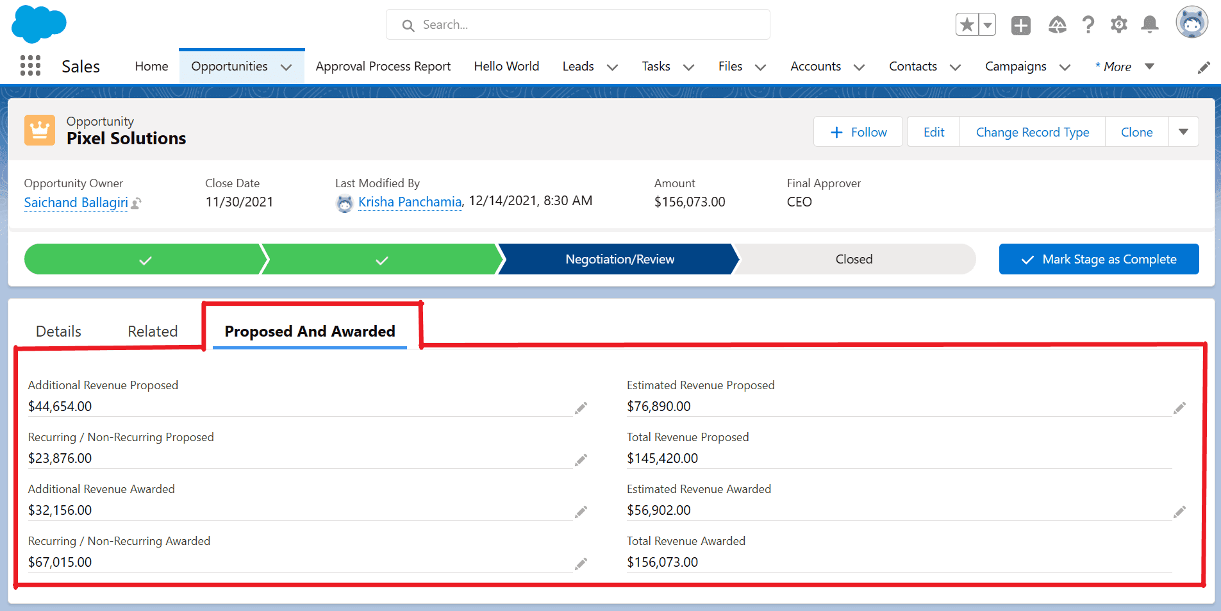This screenshot has width=1221, height=611.
Task: Open the favorites list dropdown arrow
Action: 988,25
